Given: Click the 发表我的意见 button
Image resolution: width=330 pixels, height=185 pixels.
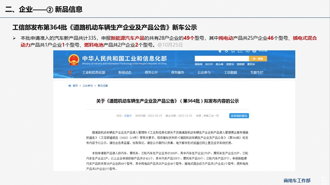Looking at the screenshot, I should pos(239,116).
